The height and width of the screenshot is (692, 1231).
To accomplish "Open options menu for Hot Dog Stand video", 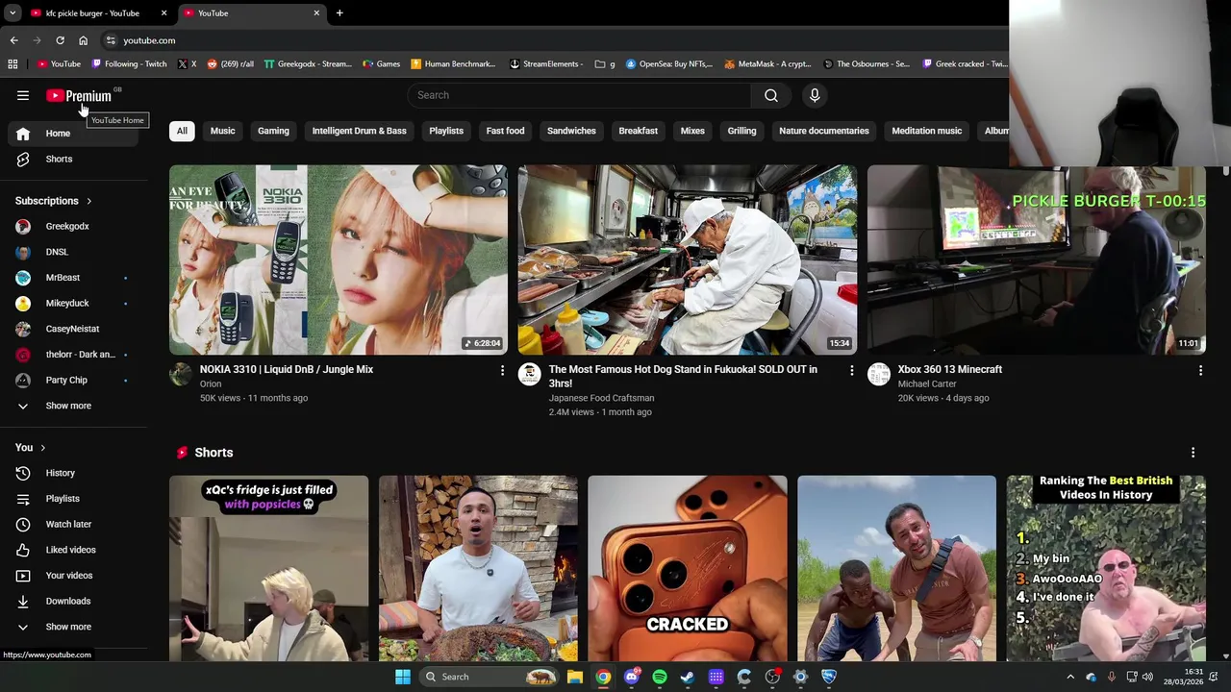I will click(851, 370).
